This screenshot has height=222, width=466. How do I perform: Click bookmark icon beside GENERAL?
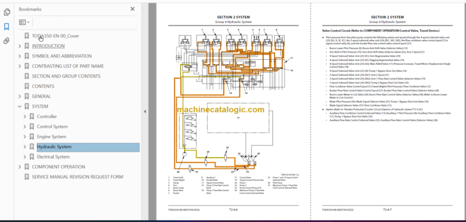pyautogui.click(x=27, y=96)
